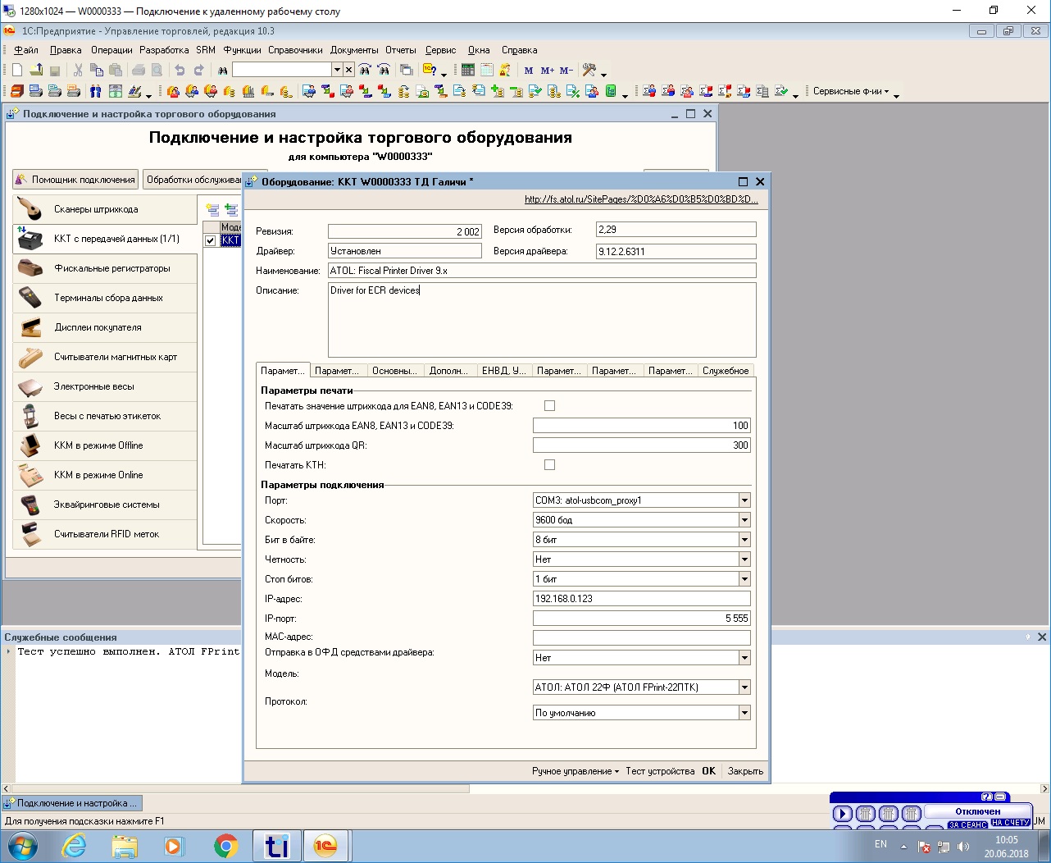The height and width of the screenshot is (863, 1051).
Task: Expand the Модель АТОЛ 22Ф dropdown
Action: [744, 687]
